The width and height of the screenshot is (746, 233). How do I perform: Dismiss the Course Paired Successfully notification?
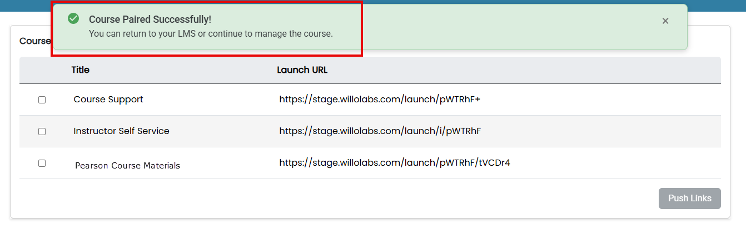click(665, 21)
